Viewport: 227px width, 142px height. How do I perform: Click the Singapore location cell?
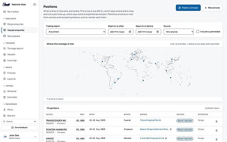128,129
